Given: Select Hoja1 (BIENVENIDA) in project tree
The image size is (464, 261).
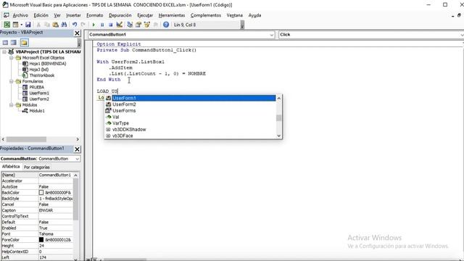Looking at the screenshot, I should (x=47, y=64).
